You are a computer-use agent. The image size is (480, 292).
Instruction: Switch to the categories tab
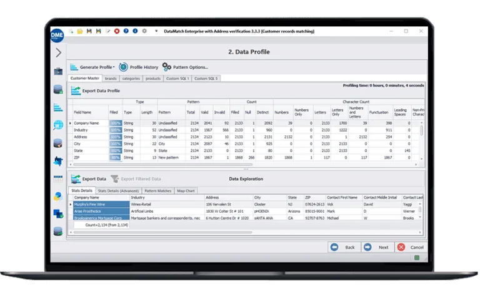(131, 79)
